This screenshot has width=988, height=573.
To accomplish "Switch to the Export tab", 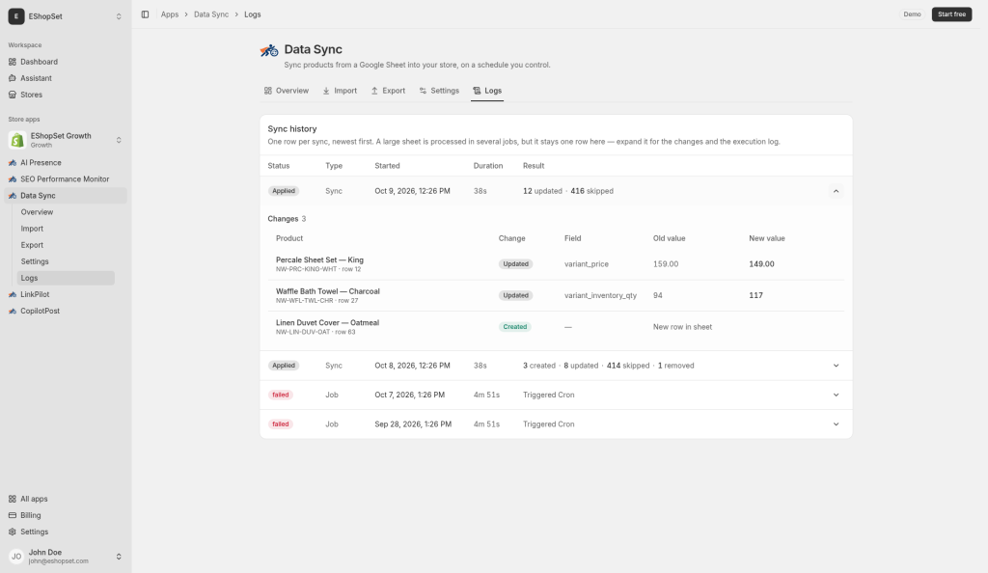I will point(388,91).
